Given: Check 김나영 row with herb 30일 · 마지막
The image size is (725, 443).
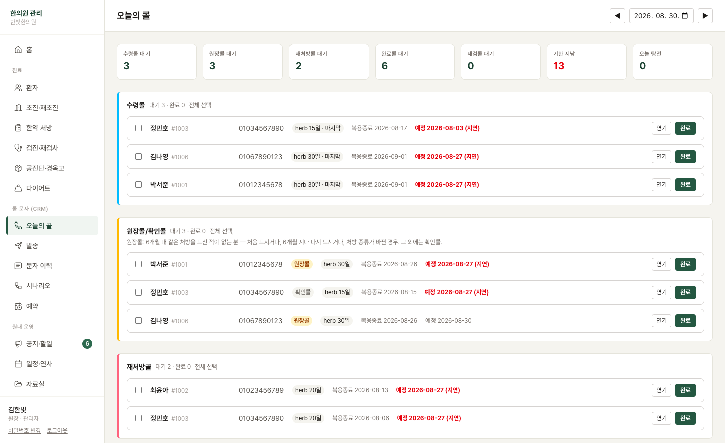Looking at the screenshot, I should tap(138, 157).
